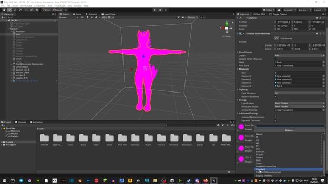
Task: Select the Move tool in the toolbar
Action: (x=10, y=10)
